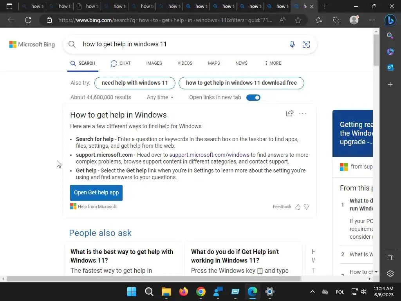
Task: Click the sidebar search icon
Action: click(x=390, y=36)
